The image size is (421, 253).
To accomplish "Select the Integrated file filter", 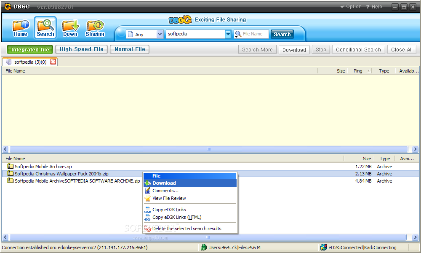I will coord(30,49).
